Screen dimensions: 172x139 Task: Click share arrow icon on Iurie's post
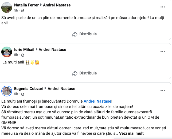(75, 73)
